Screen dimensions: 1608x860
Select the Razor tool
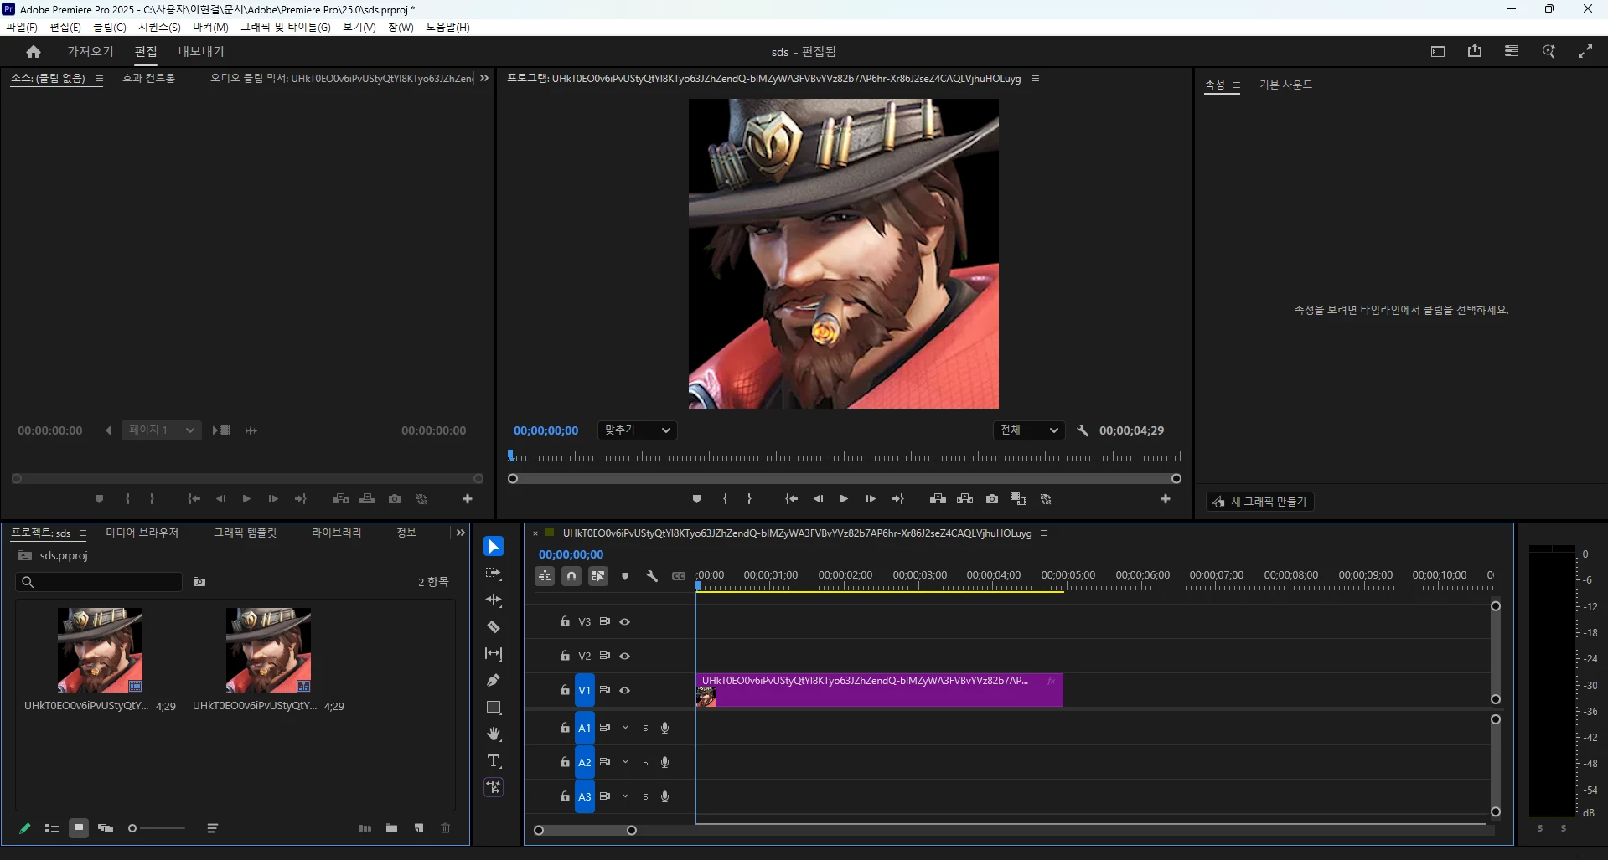(x=494, y=627)
